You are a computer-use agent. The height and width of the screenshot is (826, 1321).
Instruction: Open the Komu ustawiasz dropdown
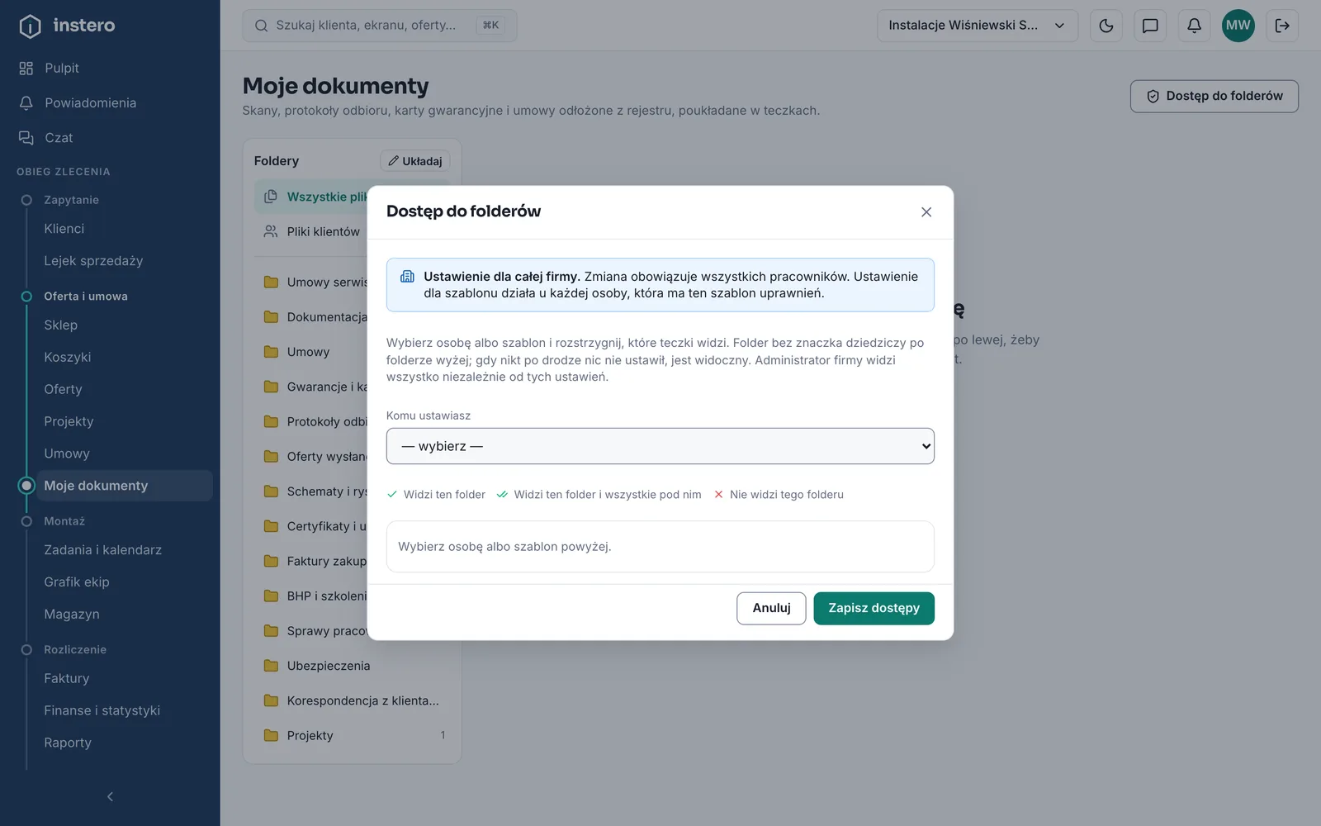[x=660, y=446]
